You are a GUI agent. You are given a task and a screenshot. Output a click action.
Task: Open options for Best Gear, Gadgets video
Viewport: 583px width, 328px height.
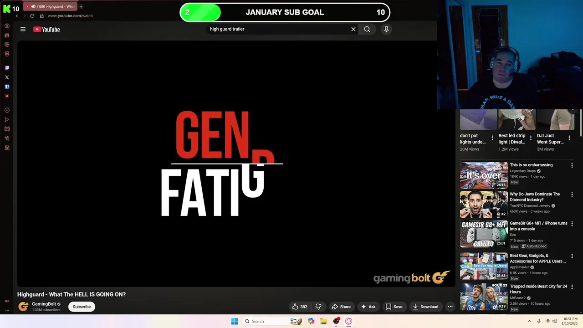tap(572, 256)
